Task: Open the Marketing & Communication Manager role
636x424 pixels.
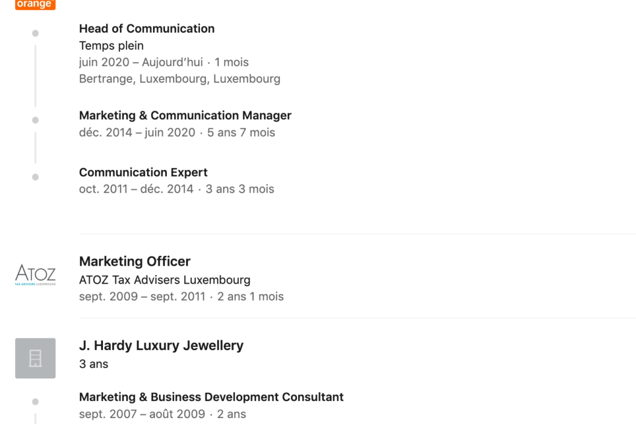Action: tap(185, 116)
